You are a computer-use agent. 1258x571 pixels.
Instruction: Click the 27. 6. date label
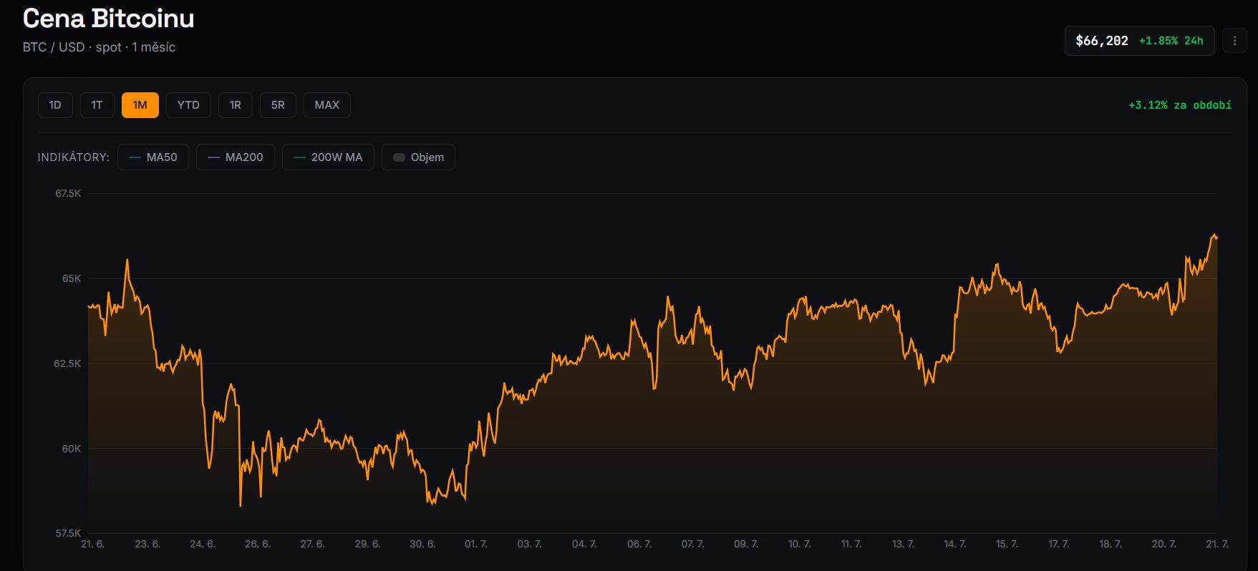312,544
